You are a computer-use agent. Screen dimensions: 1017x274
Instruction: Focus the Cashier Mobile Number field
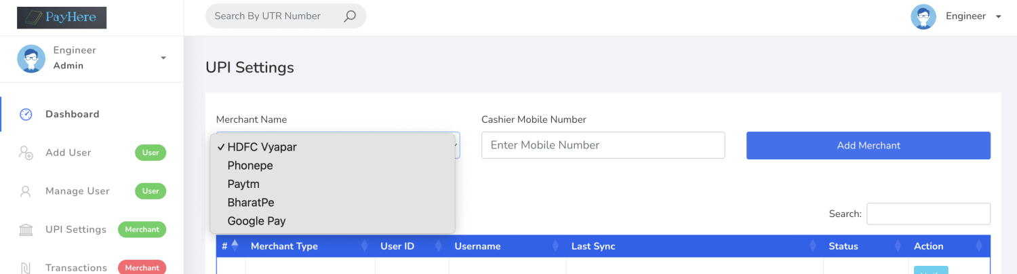coord(603,145)
